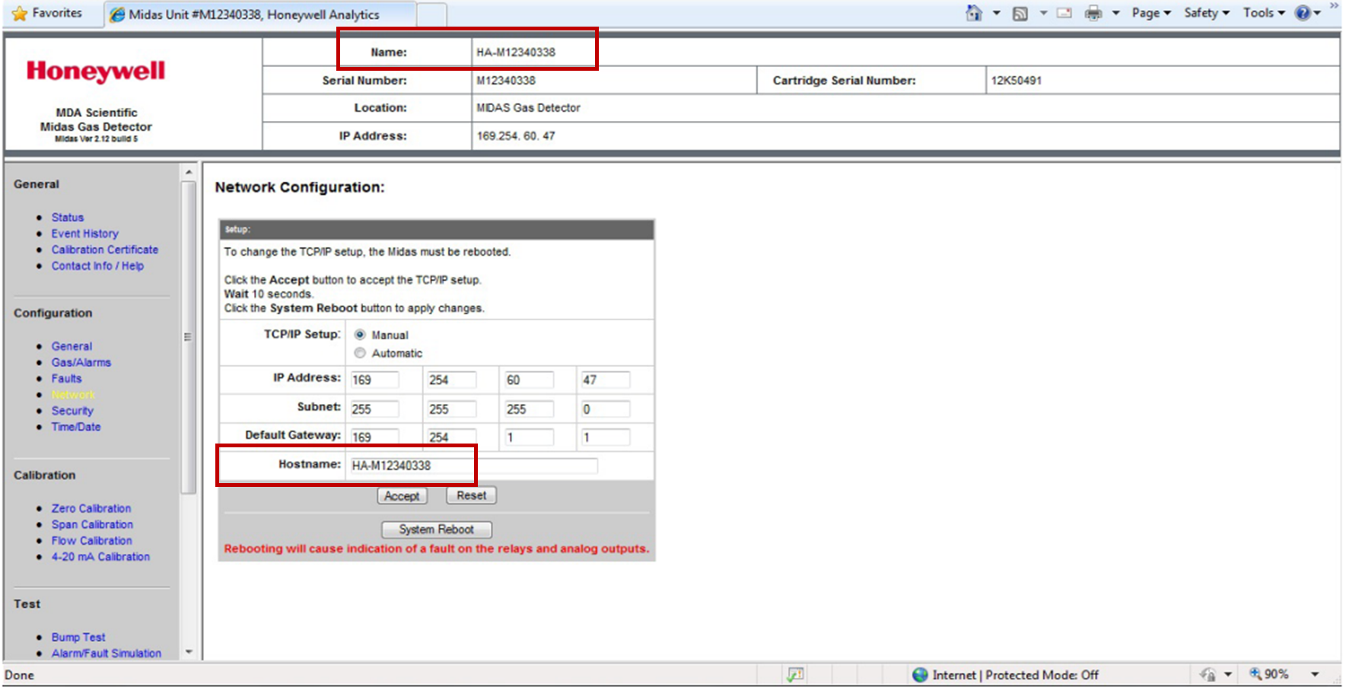Open the Tools menu
This screenshot has width=1346, height=690.
[1264, 13]
